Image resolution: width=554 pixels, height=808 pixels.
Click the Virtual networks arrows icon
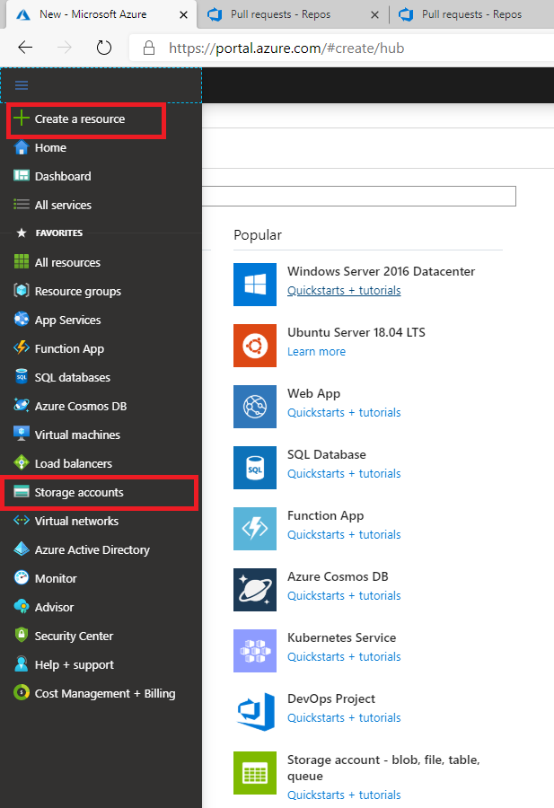tap(22, 520)
